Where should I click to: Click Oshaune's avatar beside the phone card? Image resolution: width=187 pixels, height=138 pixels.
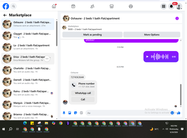[65, 102]
